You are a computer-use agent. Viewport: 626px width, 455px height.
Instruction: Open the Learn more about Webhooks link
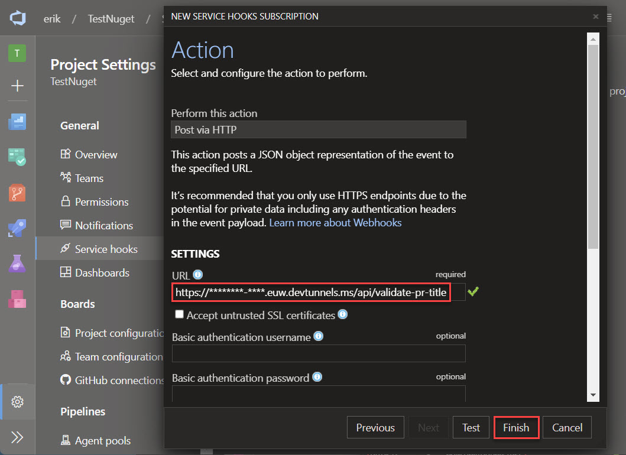[x=335, y=223]
